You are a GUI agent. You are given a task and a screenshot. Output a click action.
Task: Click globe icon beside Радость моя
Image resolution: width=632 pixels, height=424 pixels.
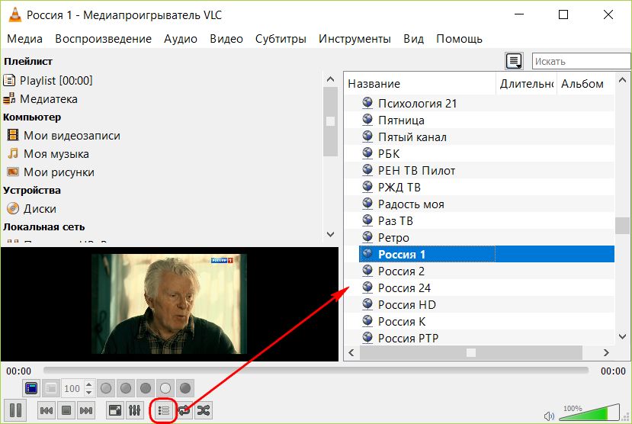tap(367, 204)
